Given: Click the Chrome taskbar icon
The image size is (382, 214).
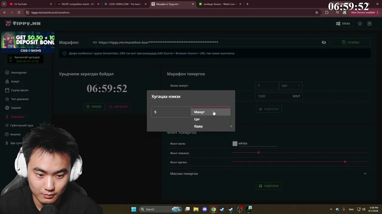Looking at the screenshot, I should click(213, 209).
